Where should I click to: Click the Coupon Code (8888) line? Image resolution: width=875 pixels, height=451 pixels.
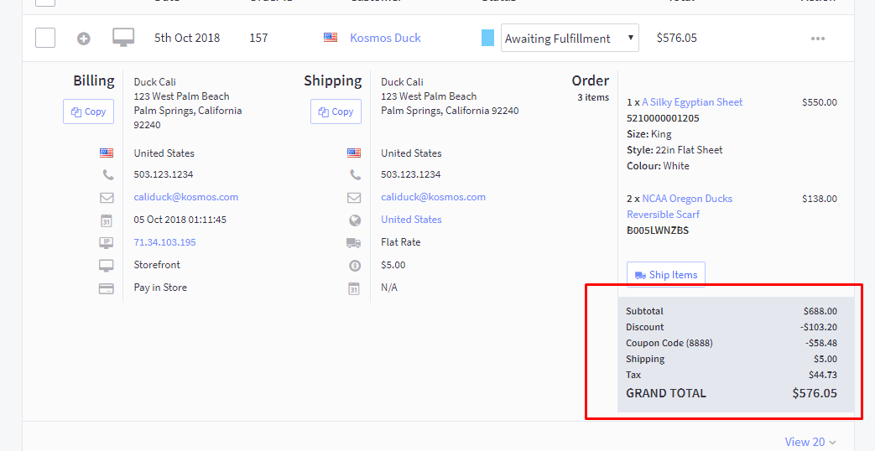click(x=732, y=343)
